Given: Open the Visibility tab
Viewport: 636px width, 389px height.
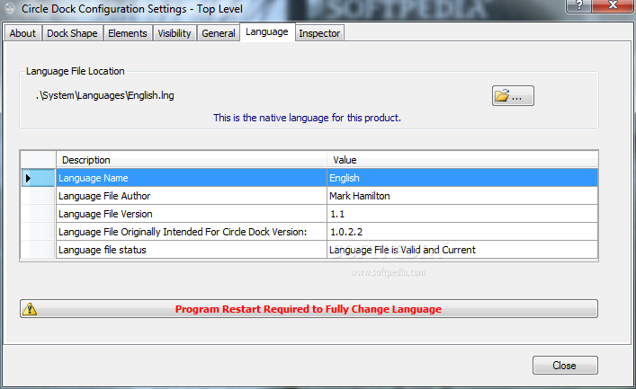Looking at the screenshot, I should click(x=175, y=33).
